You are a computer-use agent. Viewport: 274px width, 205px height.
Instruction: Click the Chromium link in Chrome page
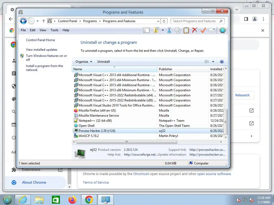tap(141, 174)
